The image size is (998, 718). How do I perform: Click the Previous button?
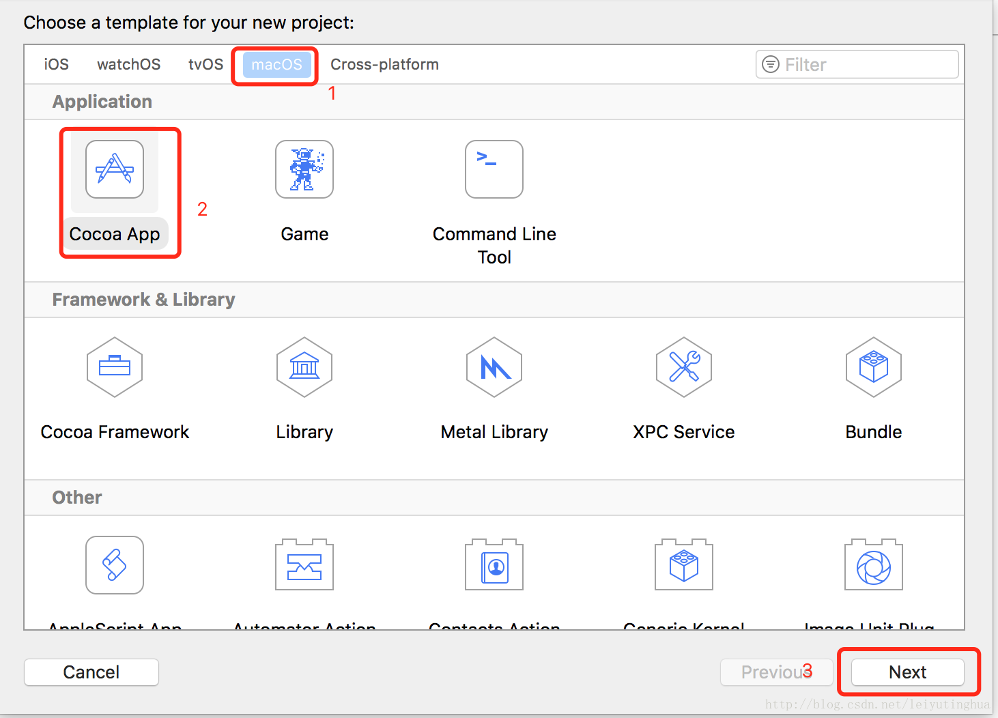[x=777, y=672]
